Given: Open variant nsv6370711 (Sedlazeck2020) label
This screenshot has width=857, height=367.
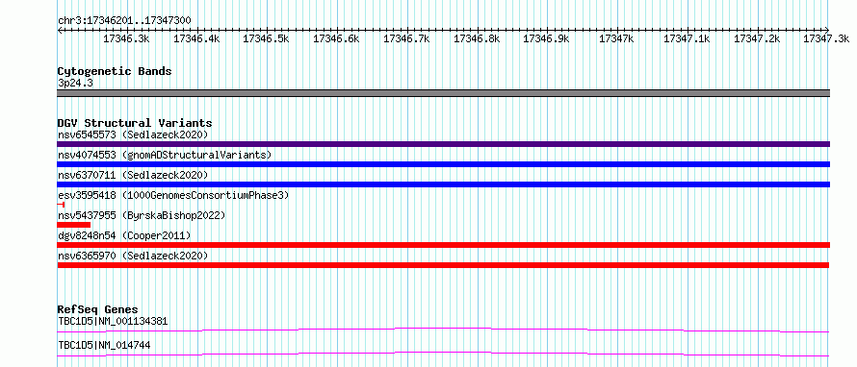Looking at the screenshot, I should 133,175.
